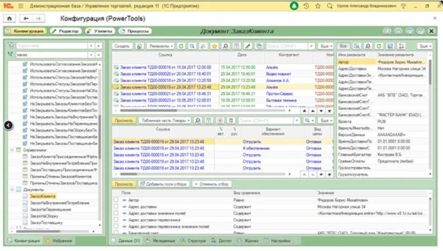Viewport: 443px width, 251px height.
Task: Click the find magnifier in table part toolbar
Action: tap(198, 120)
